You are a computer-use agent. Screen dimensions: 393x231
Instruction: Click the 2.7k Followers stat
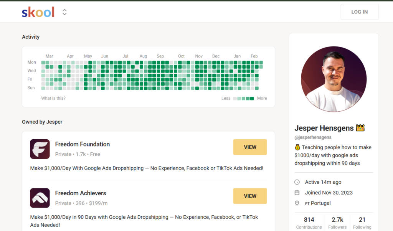[337, 222]
